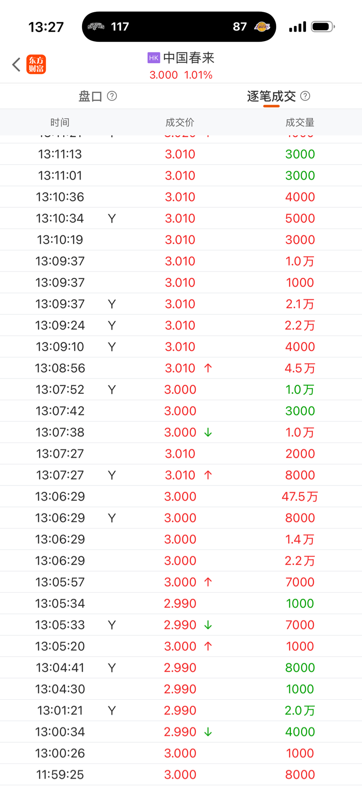Tap the red up arrow at 13:08:56
Screen dimensions: 362x787
(208, 368)
